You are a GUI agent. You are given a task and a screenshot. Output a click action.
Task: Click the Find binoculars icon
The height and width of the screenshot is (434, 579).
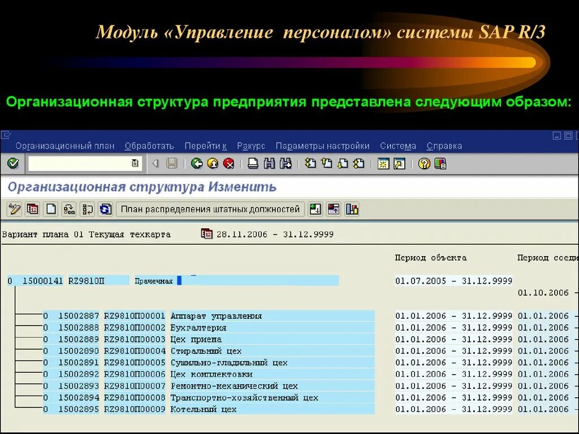[269, 163]
